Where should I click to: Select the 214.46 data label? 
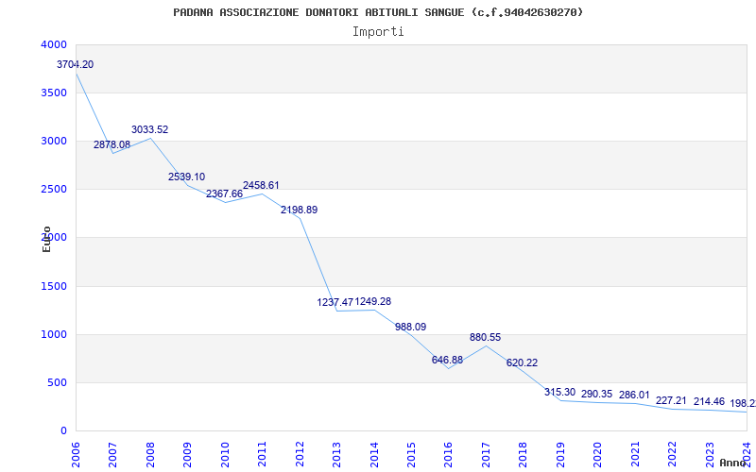pos(710,402)
